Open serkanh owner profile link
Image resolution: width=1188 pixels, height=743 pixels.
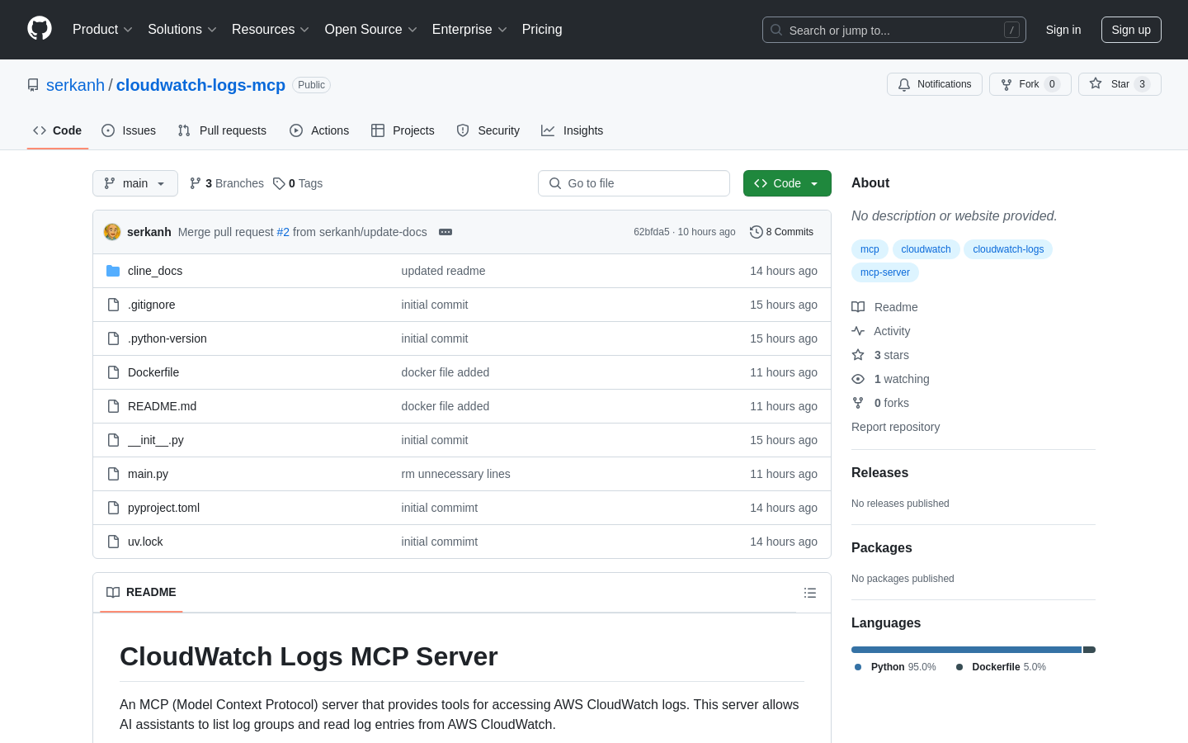pos(75,85)
